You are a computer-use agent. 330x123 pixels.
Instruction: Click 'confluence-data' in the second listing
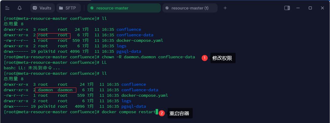click(140, 90)
